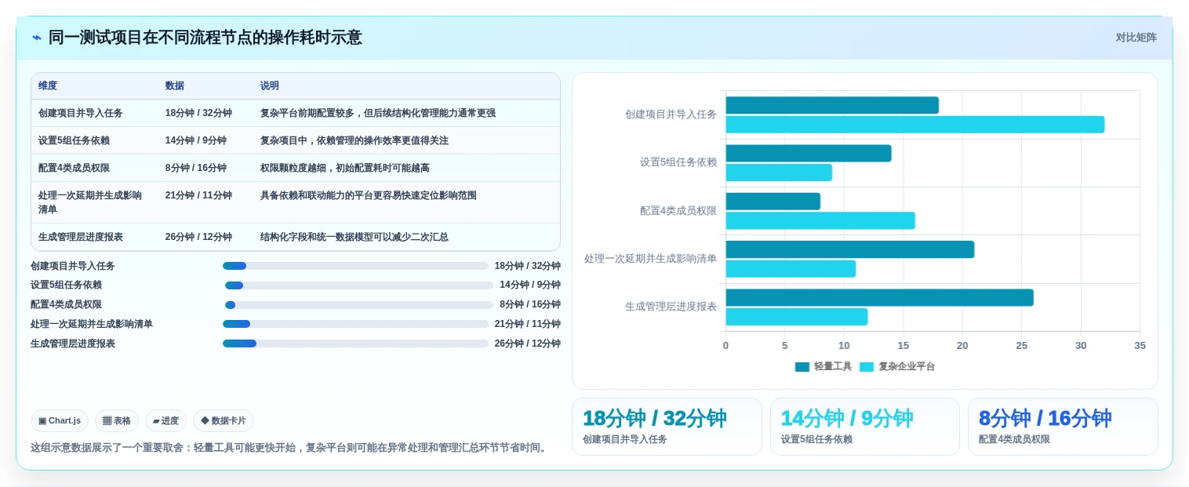
Task: Toggle the 轻量工具 legend swatch
Action: 802,367
